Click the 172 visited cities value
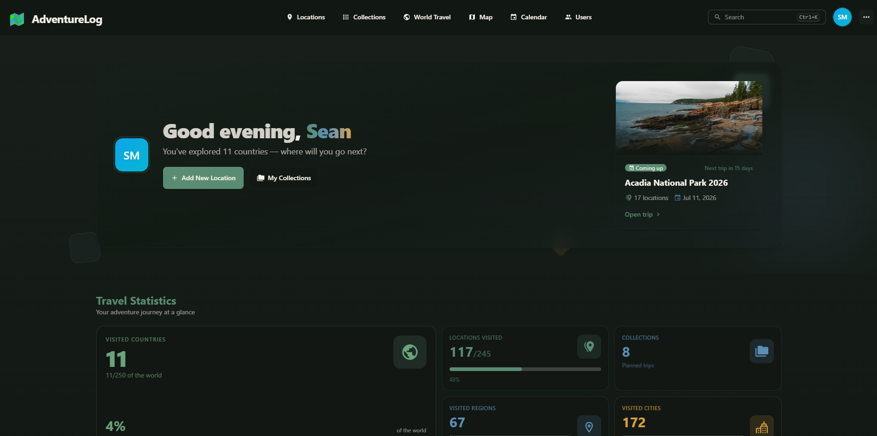 pos(634,423)
